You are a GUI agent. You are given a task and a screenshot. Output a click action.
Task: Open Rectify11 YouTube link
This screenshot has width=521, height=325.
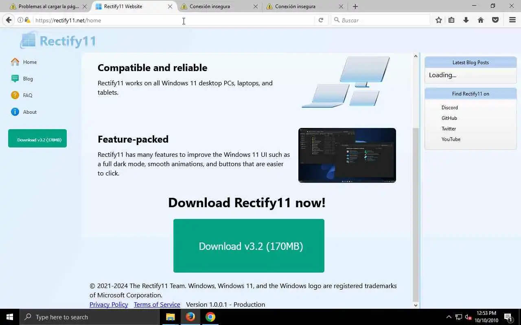[451, 139]
